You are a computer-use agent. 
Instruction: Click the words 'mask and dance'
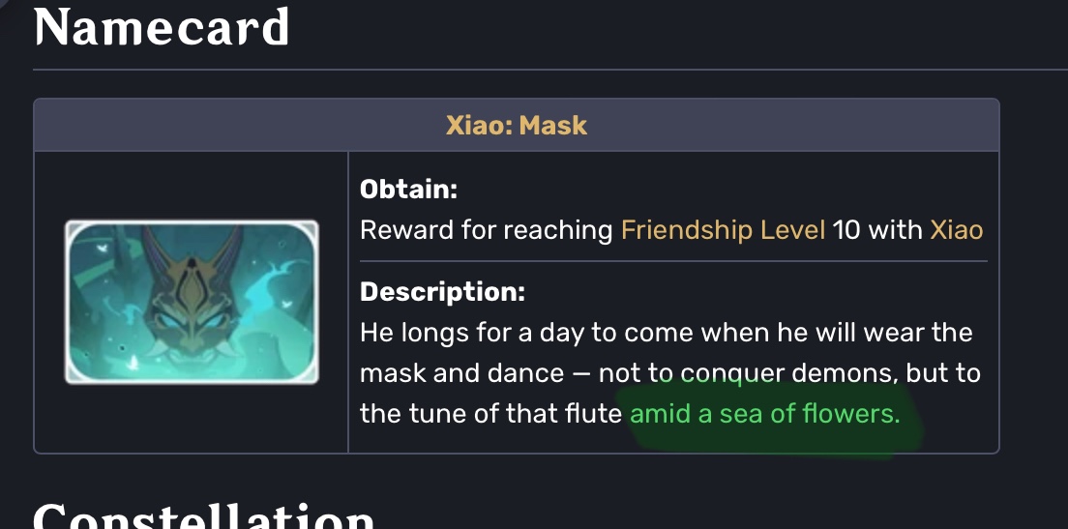[x=469, y=373]
